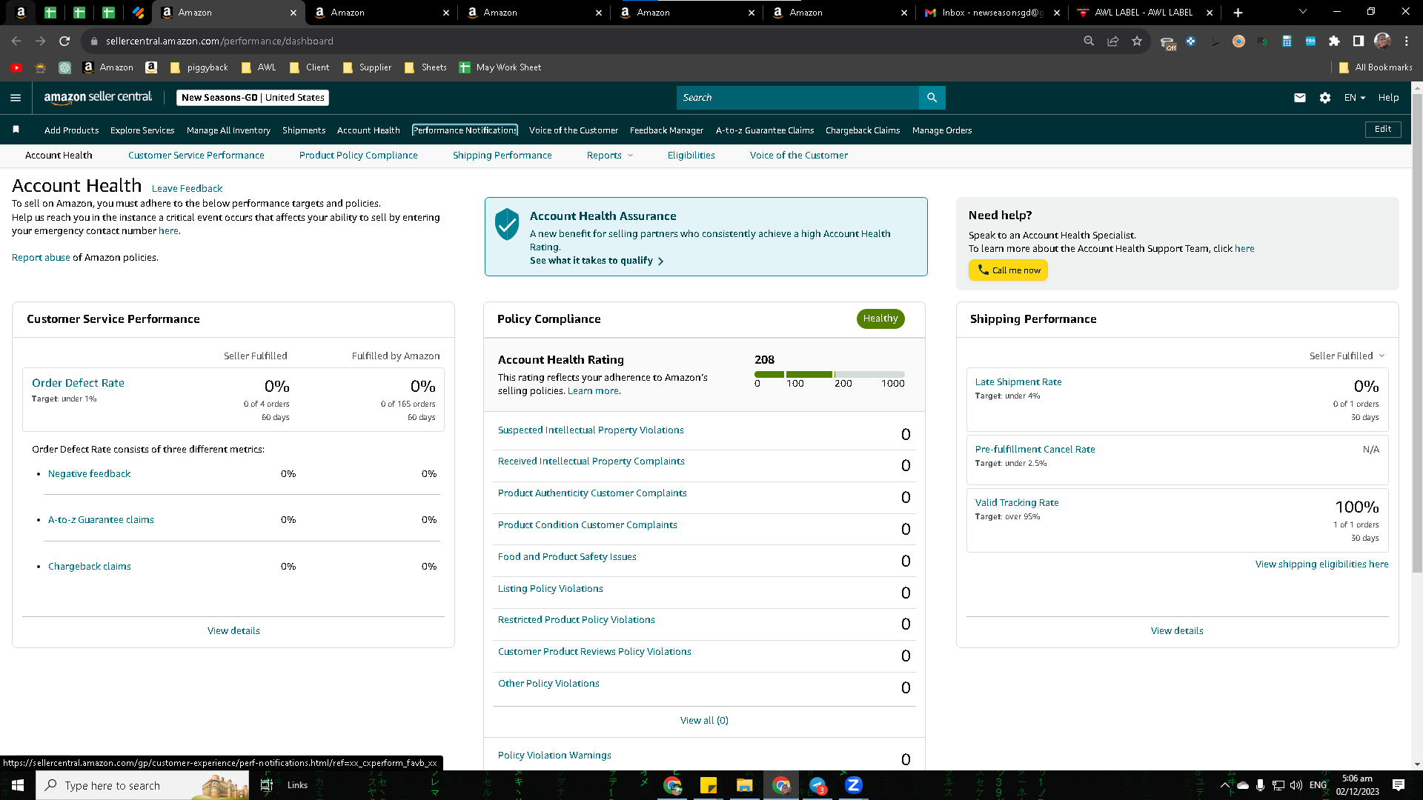
Task: Open the Windows Start menu
Action: (18, 785)
